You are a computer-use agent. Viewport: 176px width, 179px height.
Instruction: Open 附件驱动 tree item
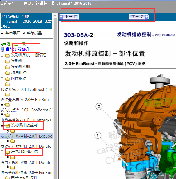coord(19,78)
